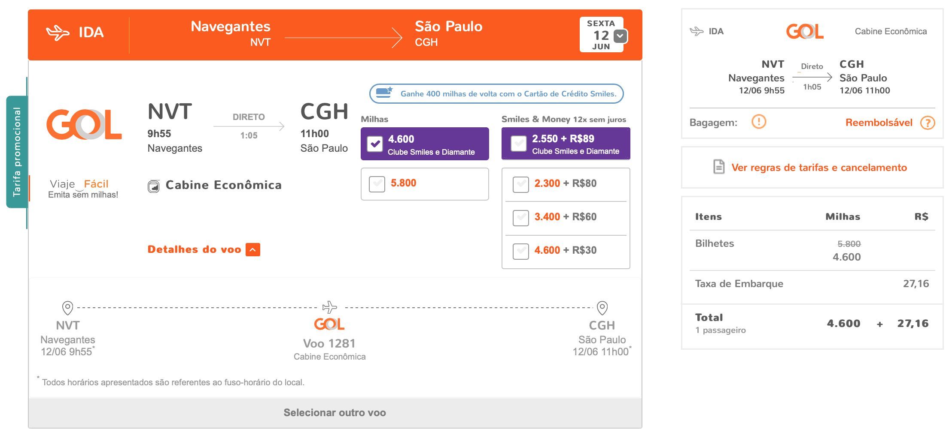Screen dimensions: 949x432
Task: Select the 5.800 miles fare checkbox
Action: [377, 184]
